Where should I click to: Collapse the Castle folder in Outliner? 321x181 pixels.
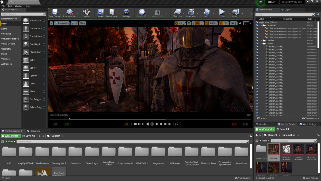coord(262,43)
